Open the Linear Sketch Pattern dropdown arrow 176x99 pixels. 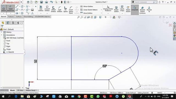click(101, 10)
